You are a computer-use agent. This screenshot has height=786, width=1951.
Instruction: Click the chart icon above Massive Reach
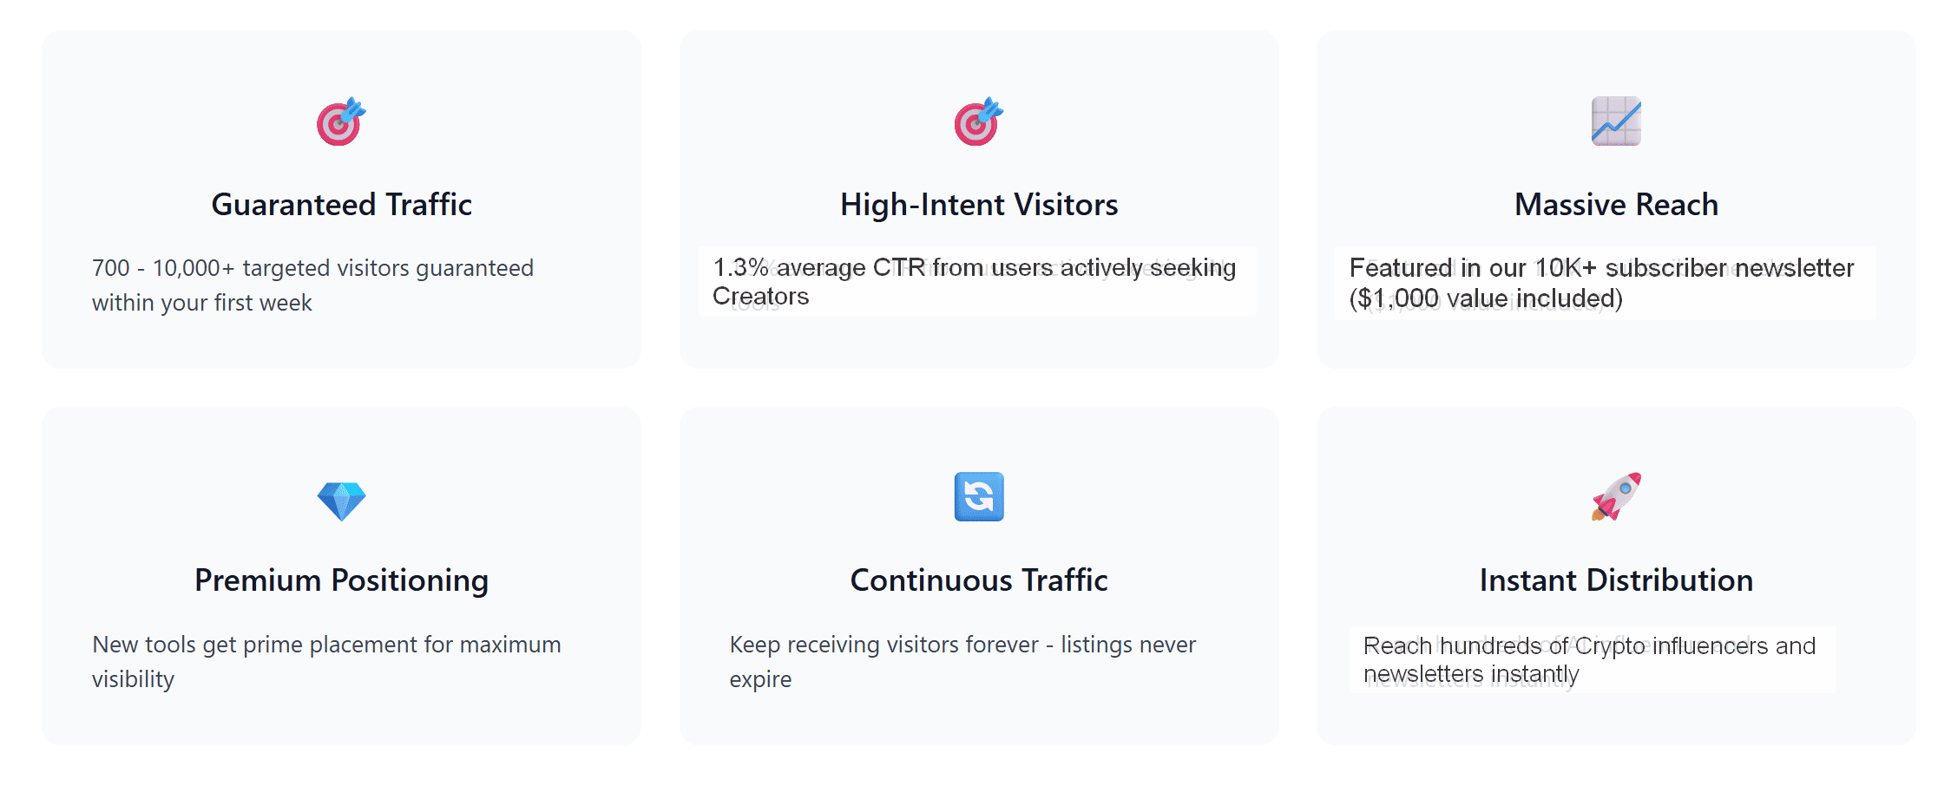[x=1615, y=121]
